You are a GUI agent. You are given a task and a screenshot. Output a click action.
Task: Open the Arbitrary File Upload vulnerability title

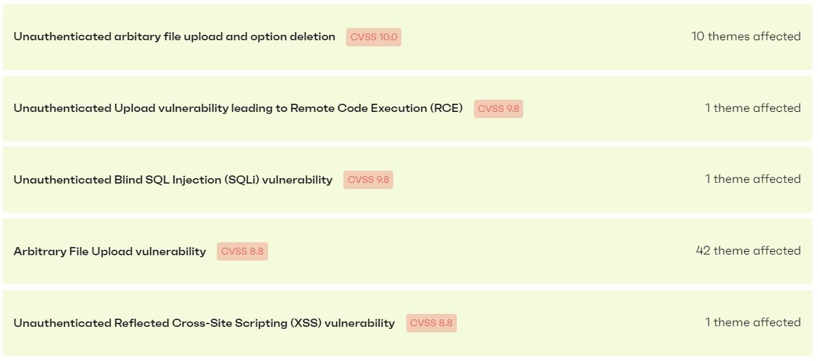pos(109,252)
